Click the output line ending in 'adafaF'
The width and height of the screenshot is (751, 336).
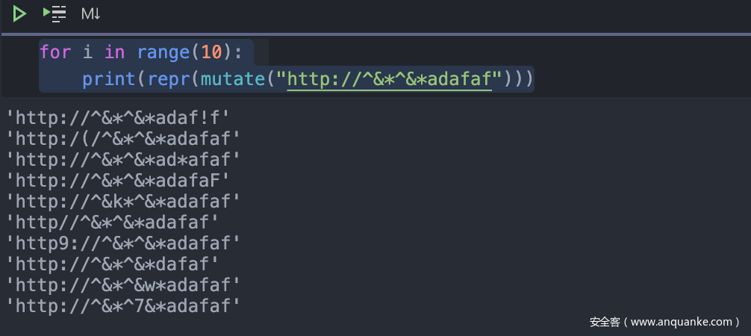click(x=118, y=179)
